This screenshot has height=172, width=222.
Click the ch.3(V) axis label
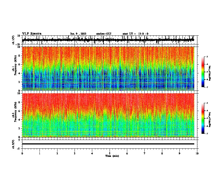click(13, 144)
